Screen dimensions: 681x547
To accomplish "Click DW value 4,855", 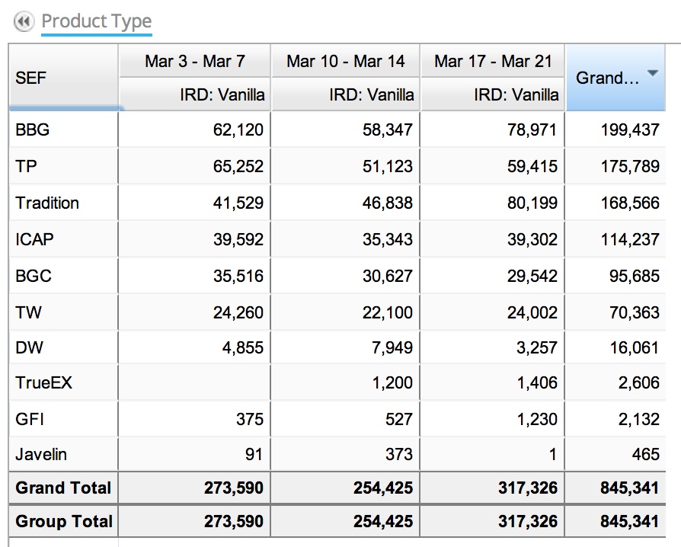I will pyautogui.click(x=243, y=347).
